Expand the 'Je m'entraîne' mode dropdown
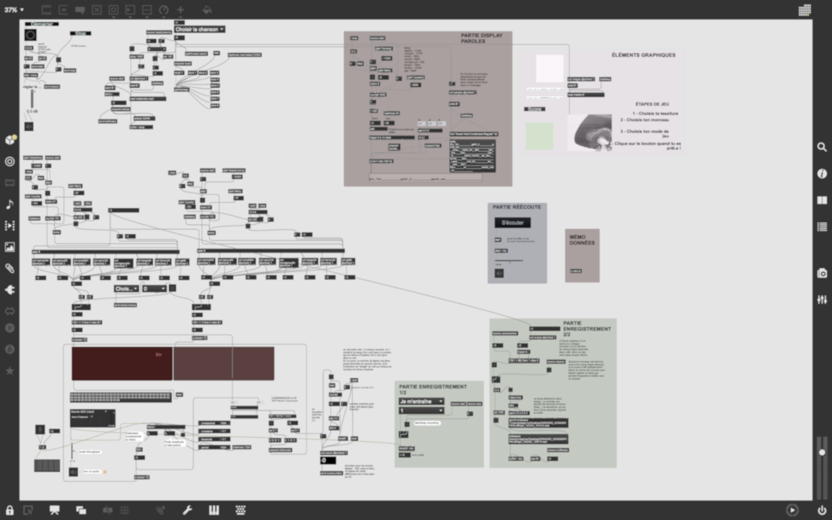The height and width of the screenshot is (520, 832). [421, 401]
